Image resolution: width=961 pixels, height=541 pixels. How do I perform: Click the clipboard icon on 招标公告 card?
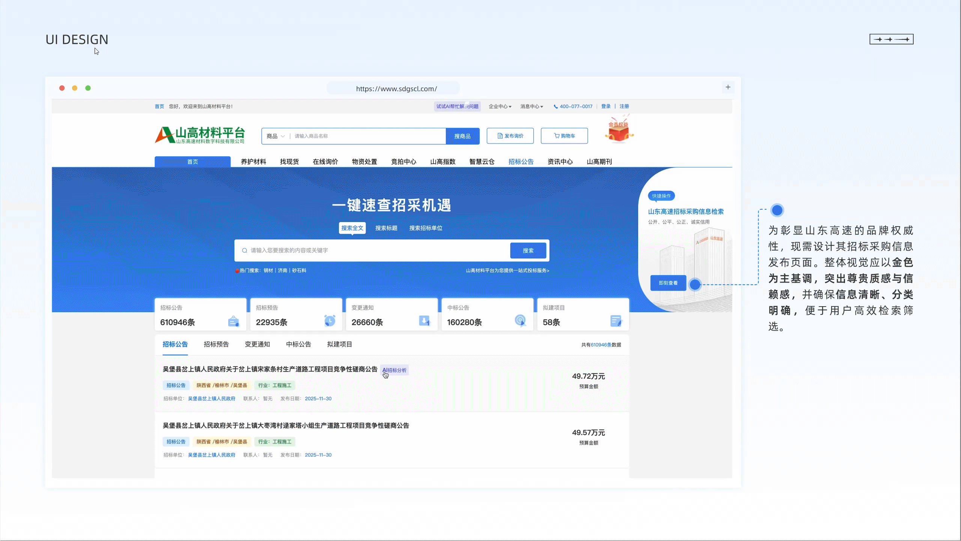pos(233,321)
